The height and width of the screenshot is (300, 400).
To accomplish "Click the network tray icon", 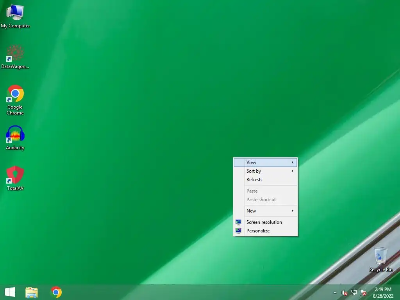I will pos(354,293).
